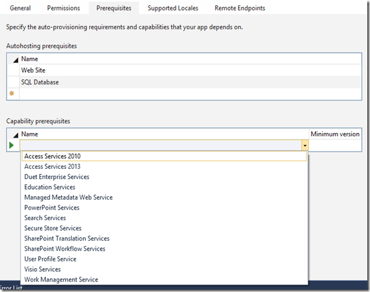Open the Remote Endpoints tab
Viewport: 370px width, 292px height.
click(240, 8)
